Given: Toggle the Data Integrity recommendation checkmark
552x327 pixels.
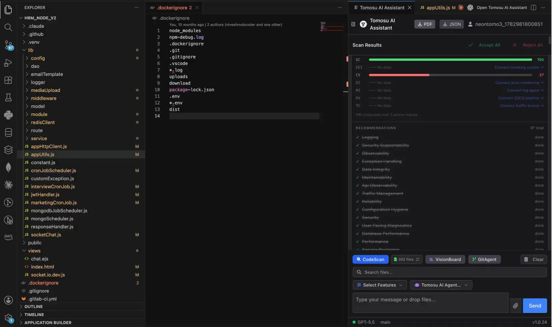Looking at the screenshot, I should pyautogui.click(x=358, y=170).
